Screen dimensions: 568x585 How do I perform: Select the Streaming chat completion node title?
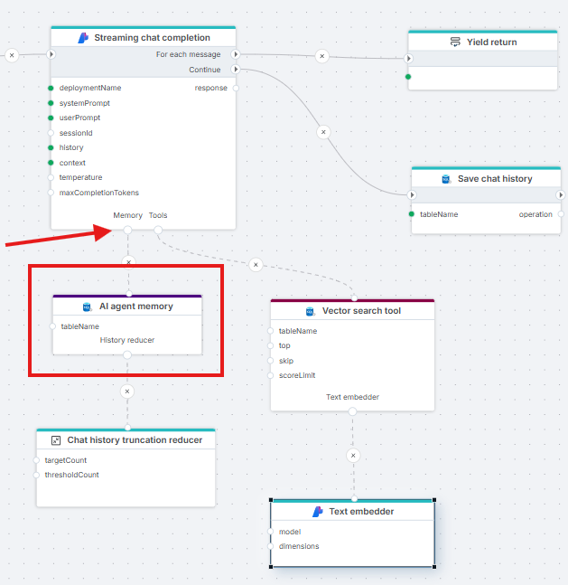point(152,38)
